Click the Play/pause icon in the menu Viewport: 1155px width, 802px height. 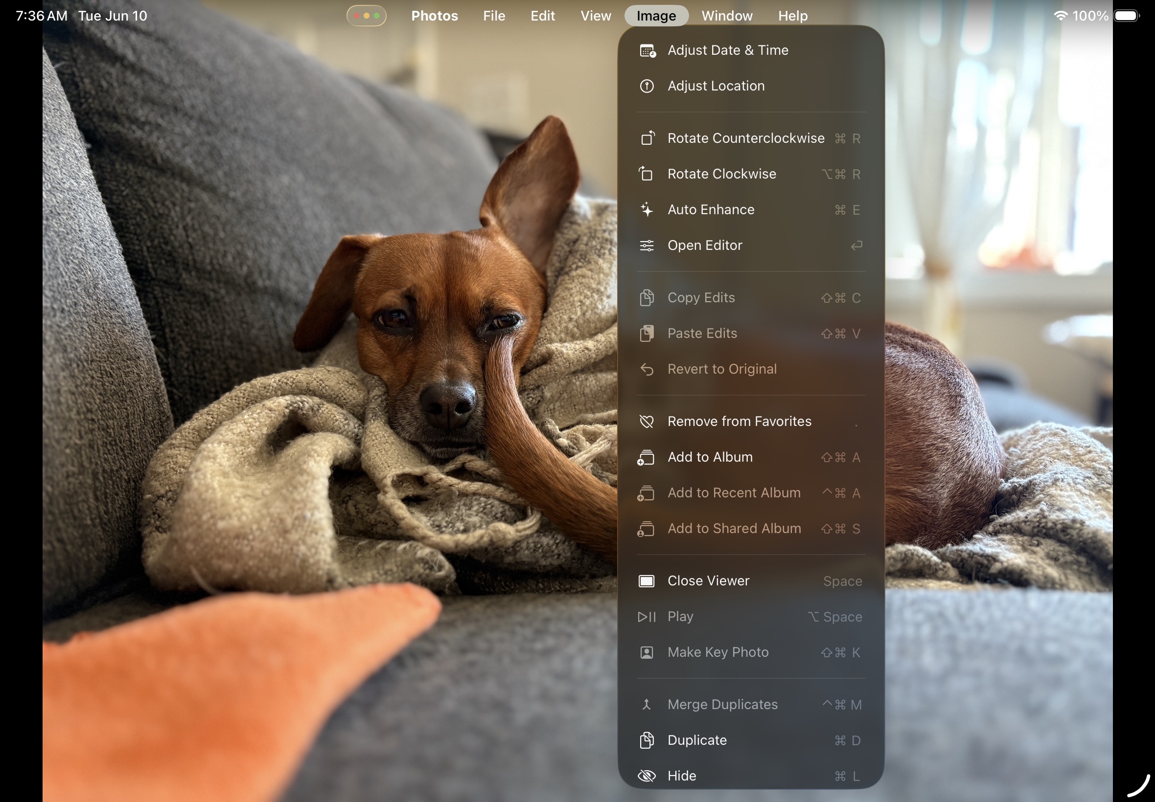647,617
